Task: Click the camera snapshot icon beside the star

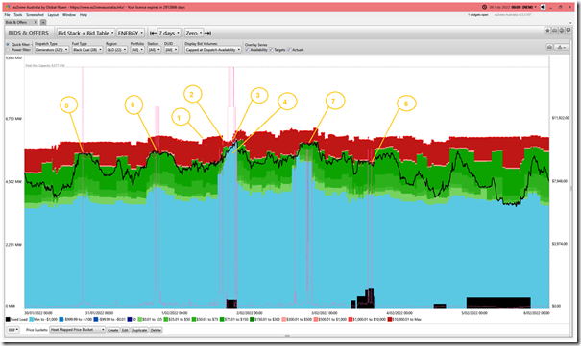Action: 554,31
